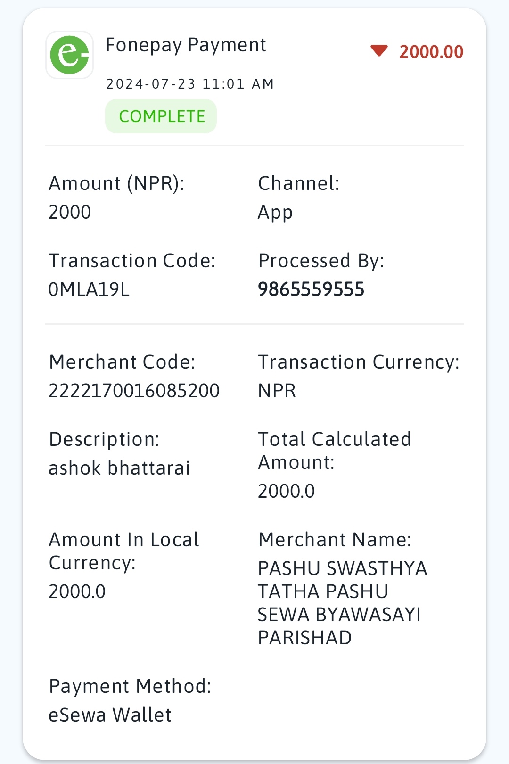Click the Channel value App
This screenshot has width=509, height=764.
[x=275, y=213]
